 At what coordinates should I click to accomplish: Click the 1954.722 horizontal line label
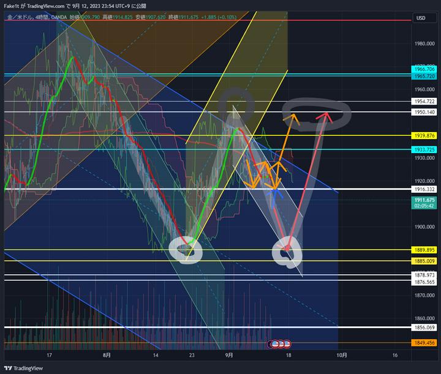[x=424, y=101]
